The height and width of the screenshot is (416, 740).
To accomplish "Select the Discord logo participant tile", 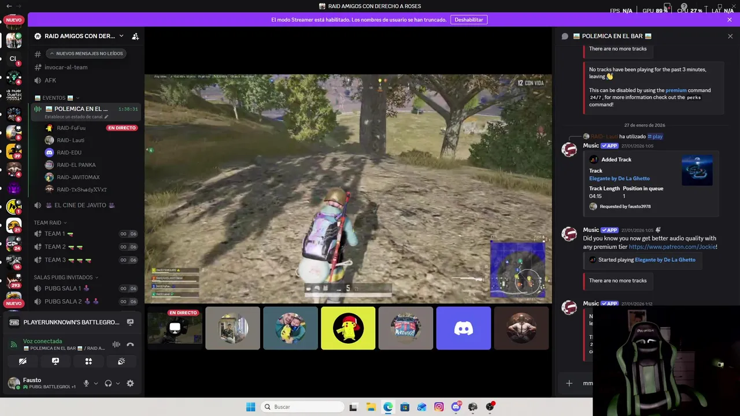I will coord(464,328).
